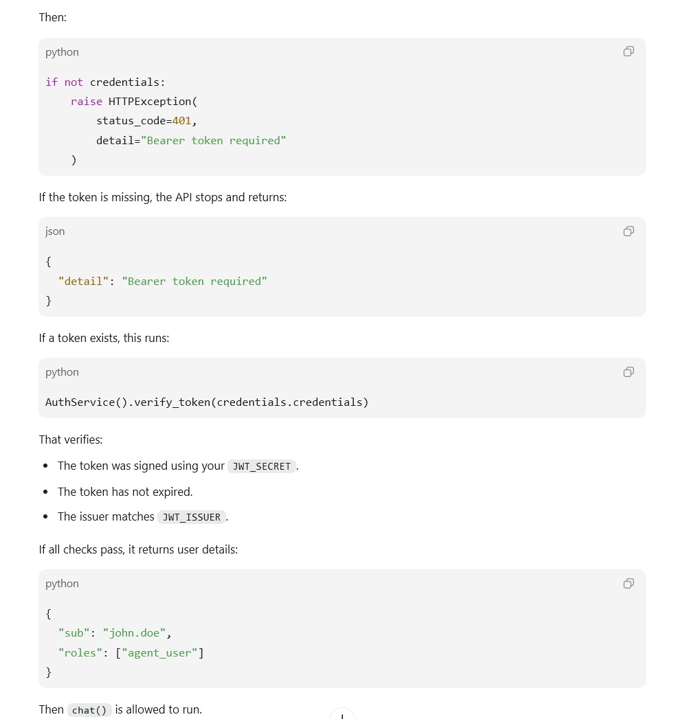This screenshot has height=719, width=679.
Task: Copy the user details 'john.doe' code block
Action: click(x=629, y=583)
